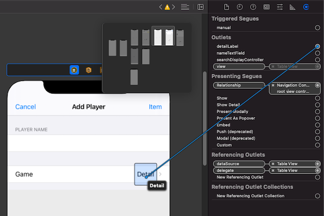Click the Show Detail segue circle

tap(318, 105)
